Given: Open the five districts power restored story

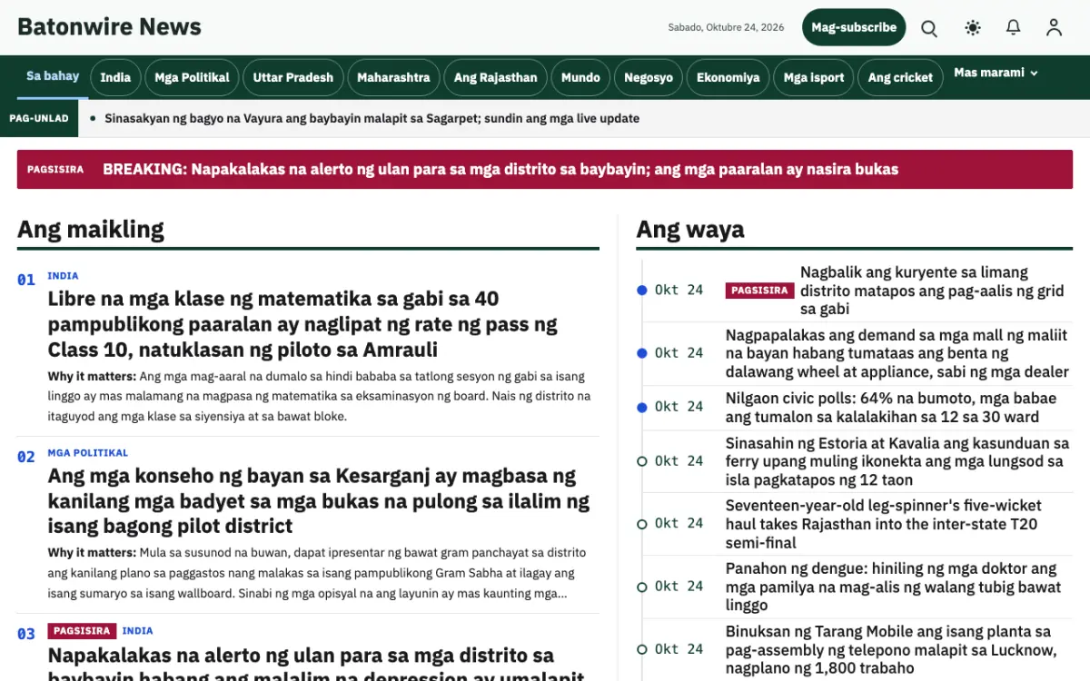Looking at the screenshot, I should click(932, 291).
